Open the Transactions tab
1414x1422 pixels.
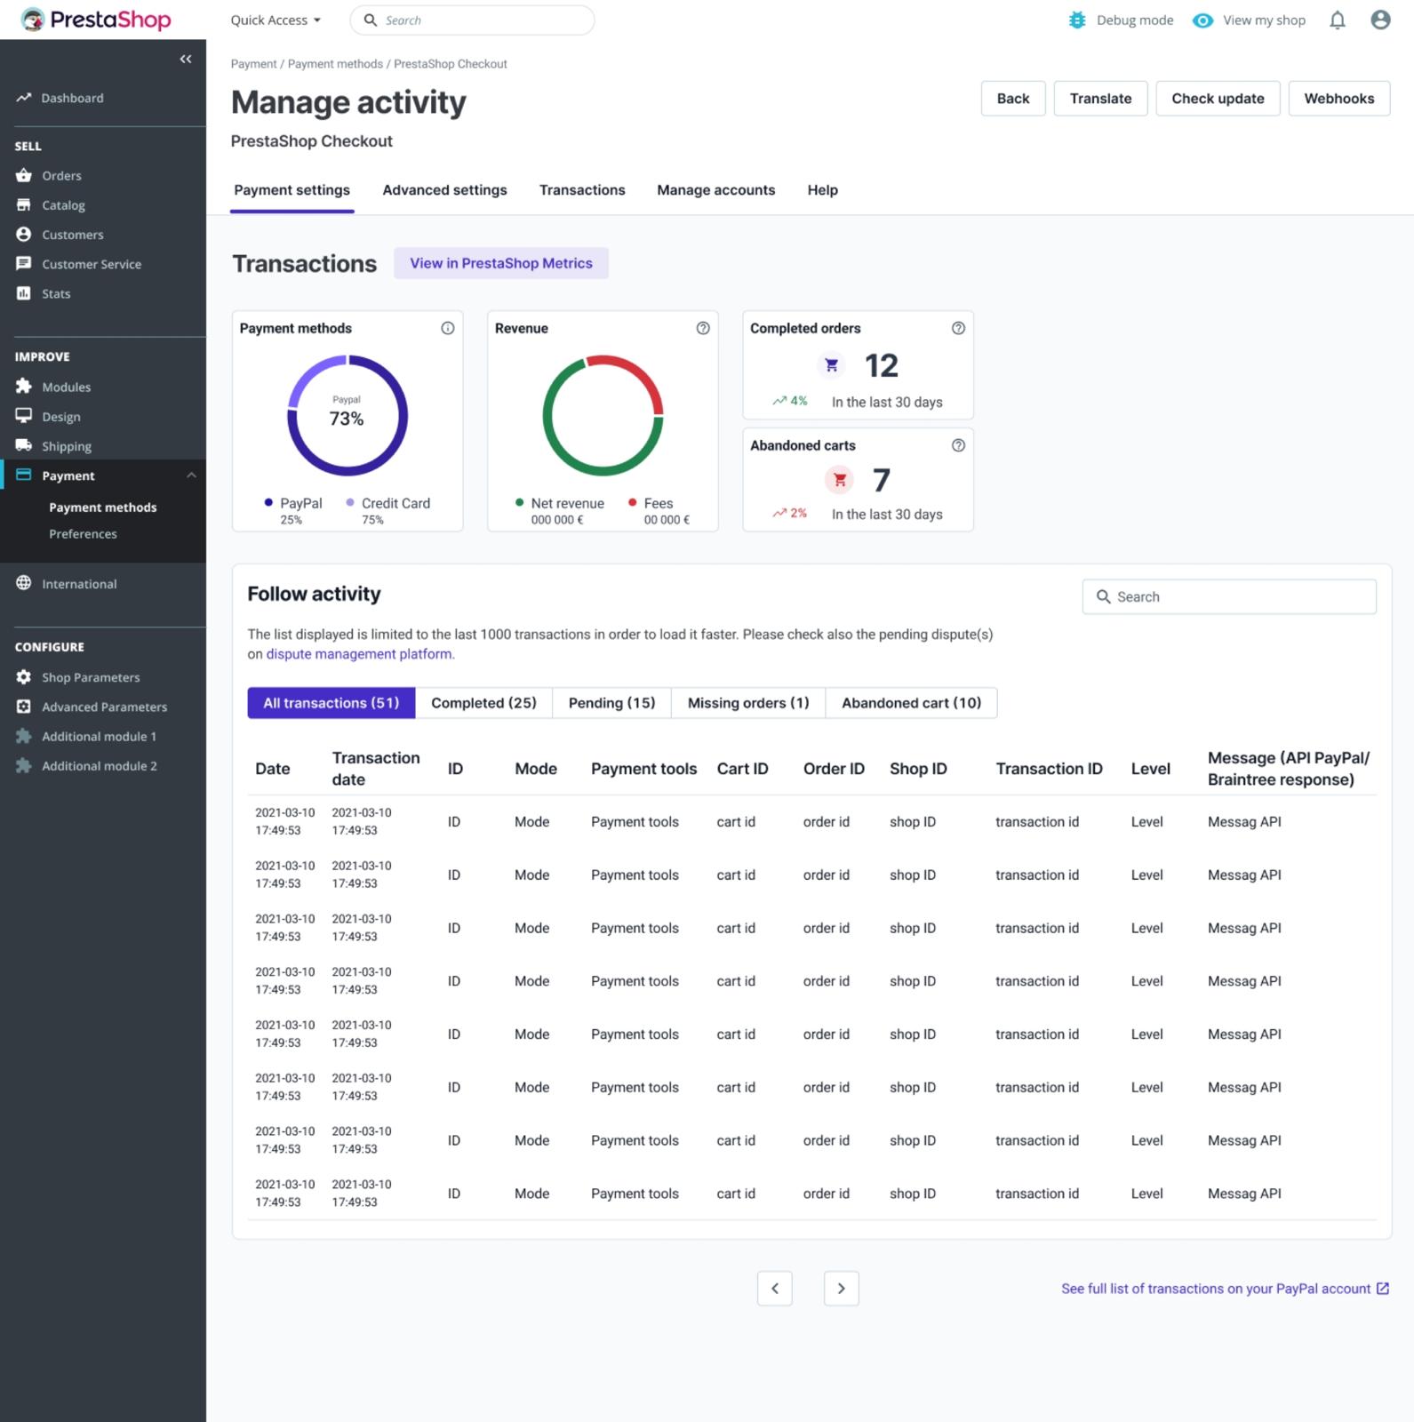582,190
